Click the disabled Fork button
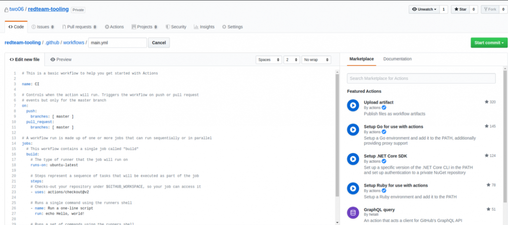 (490, 9)
